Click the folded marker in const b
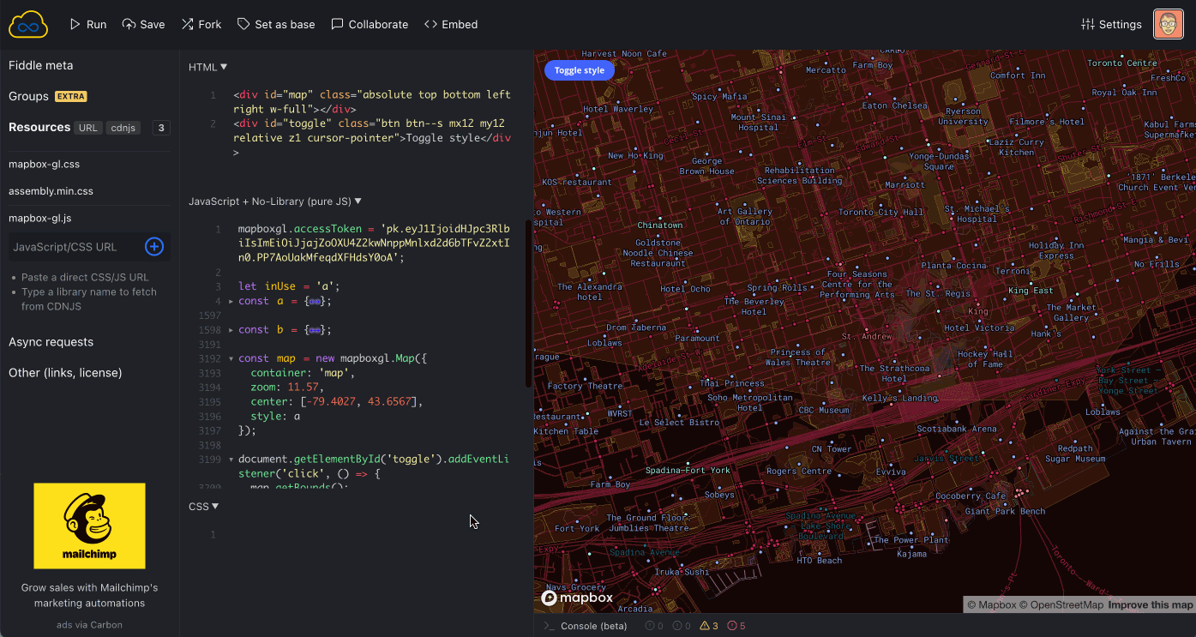 [315, 330]
